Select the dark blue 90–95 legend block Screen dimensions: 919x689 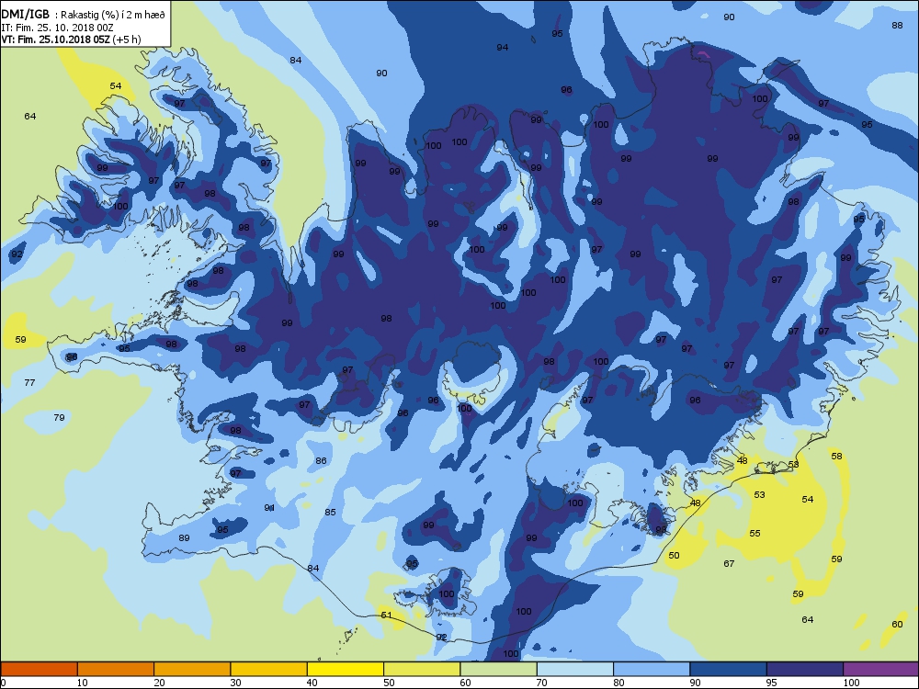[729, 669]
